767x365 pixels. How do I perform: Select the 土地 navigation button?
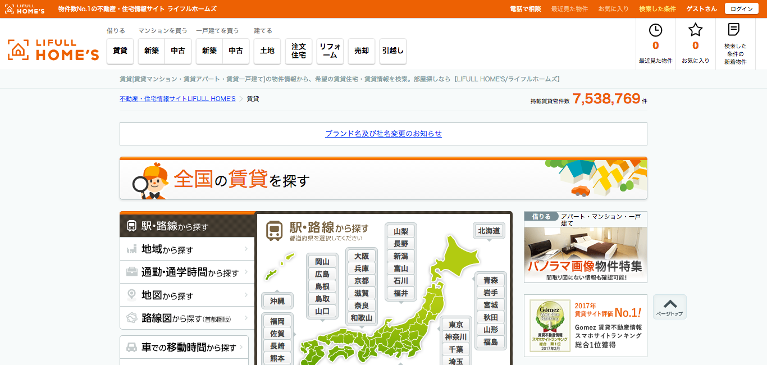pyautogui.click(x=267, y=51)
